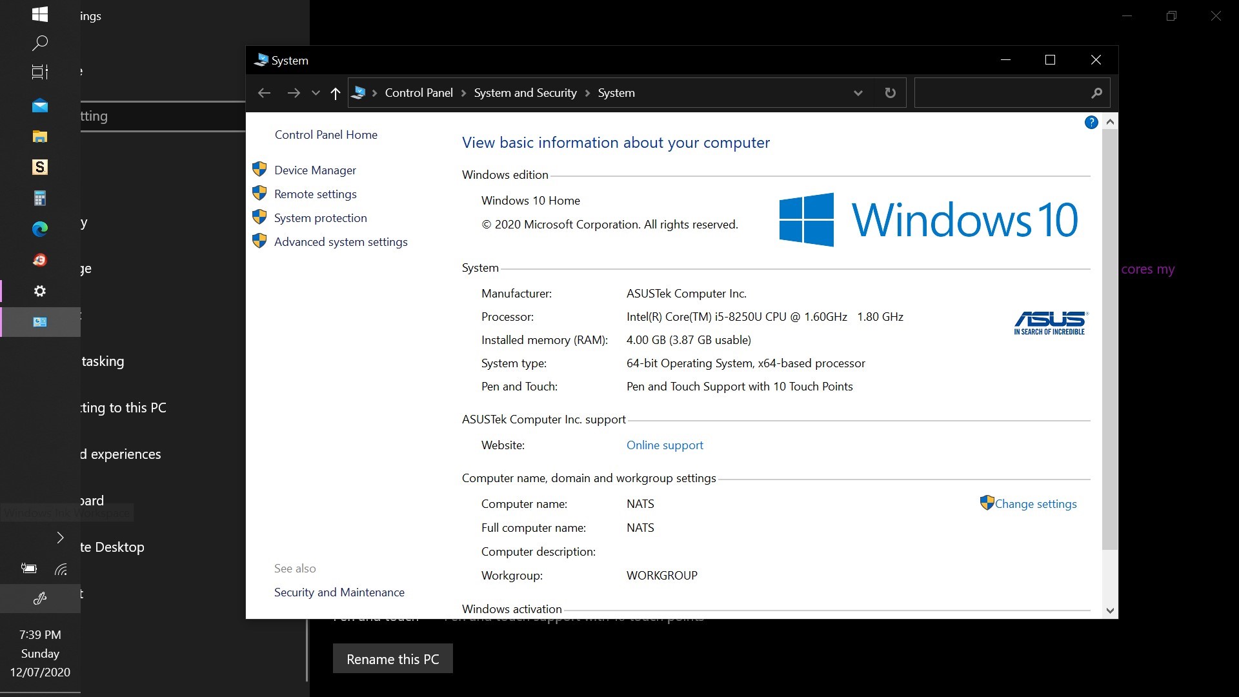The width and height of the screenshot is (1239, 697).
Task: Open the network wireless tray icon
Action: (61, 569)
